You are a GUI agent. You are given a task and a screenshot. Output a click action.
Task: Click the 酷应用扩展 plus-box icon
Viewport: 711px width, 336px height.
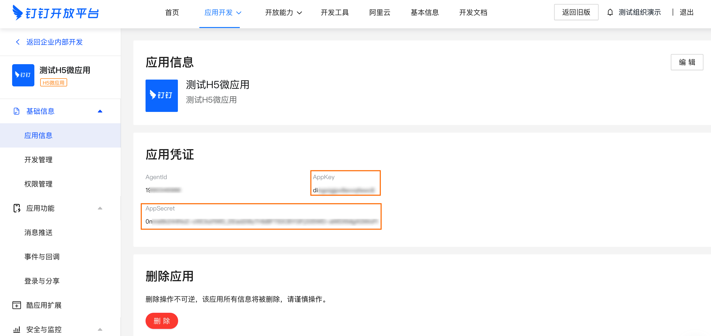pyautogui.click(x=17, y=305)
